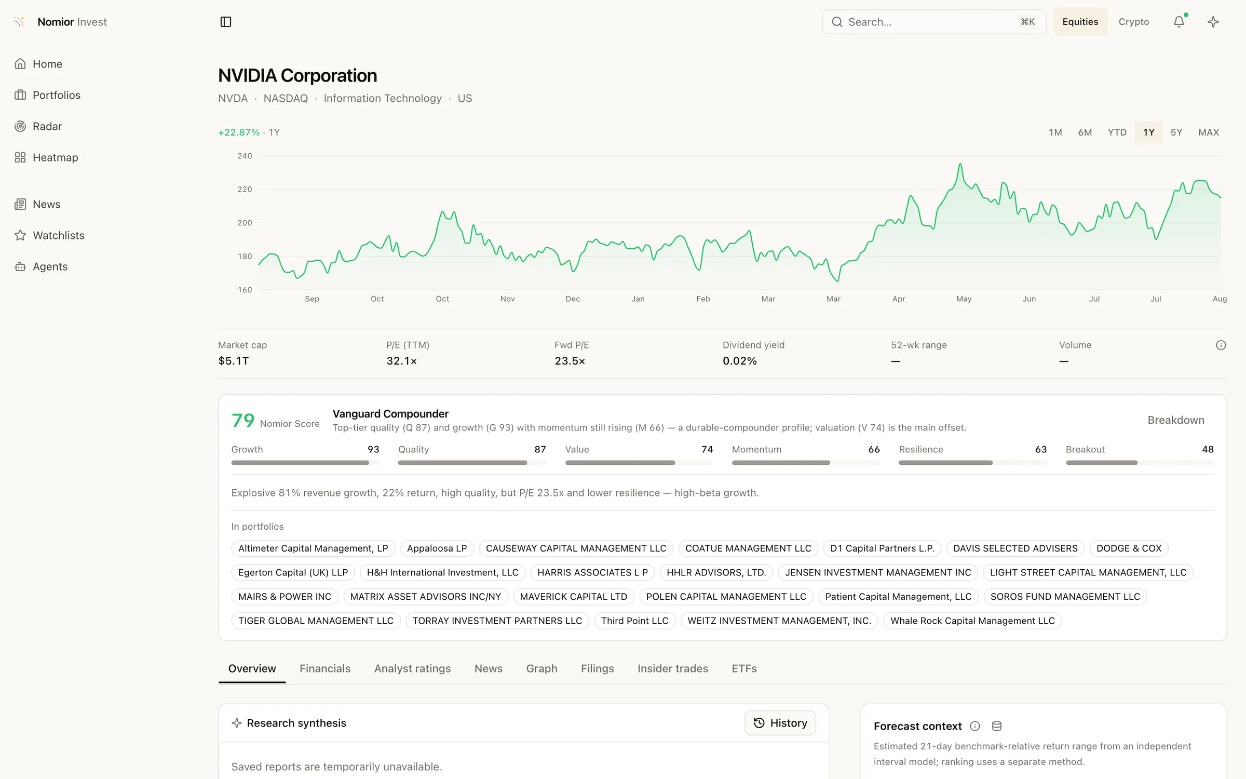This screenshot has height=779, width=1246.
Task: Open Egerton Capital (UK) LLP chip
Action: [293, 572]
